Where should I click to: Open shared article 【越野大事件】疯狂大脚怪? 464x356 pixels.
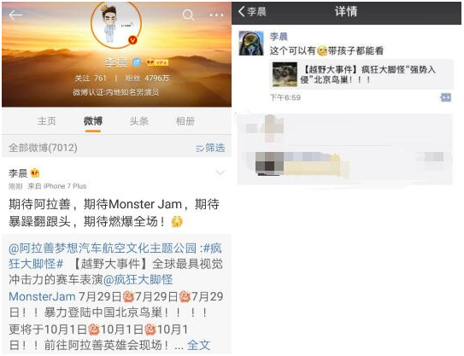(361, 74)
